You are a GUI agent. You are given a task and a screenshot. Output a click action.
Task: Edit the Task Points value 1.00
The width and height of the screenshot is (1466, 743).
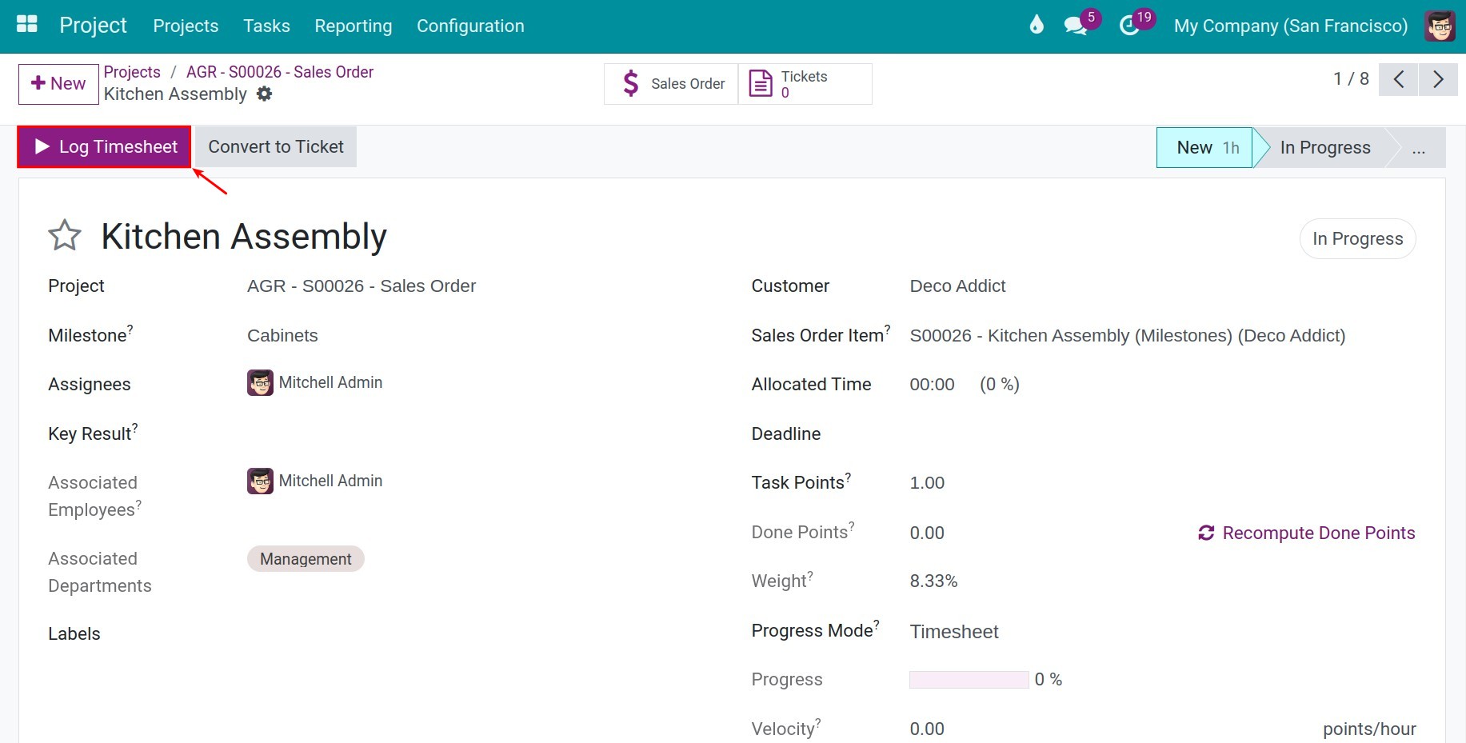(927, 483)
